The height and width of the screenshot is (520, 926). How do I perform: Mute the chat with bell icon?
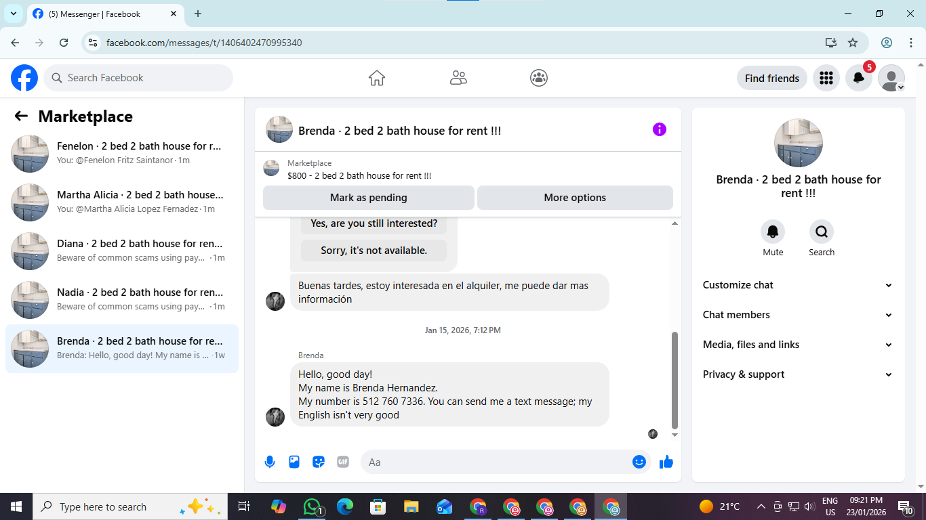click(x=773, y=232)
